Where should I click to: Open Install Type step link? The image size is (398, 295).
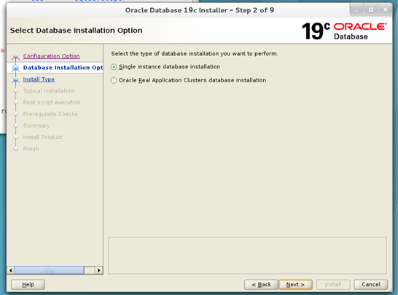[x=39, y=79]
